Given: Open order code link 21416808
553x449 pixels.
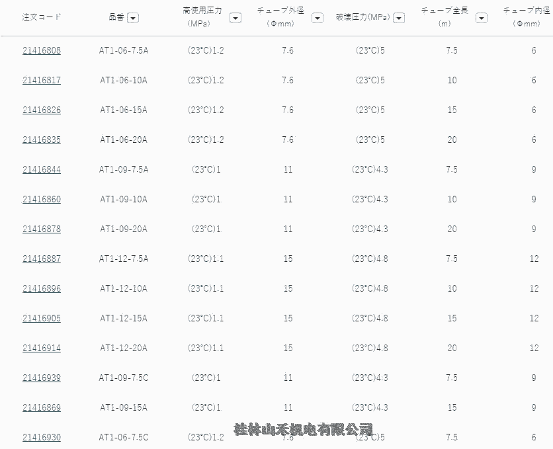Looking at the screenshot, I should (42, 50).
